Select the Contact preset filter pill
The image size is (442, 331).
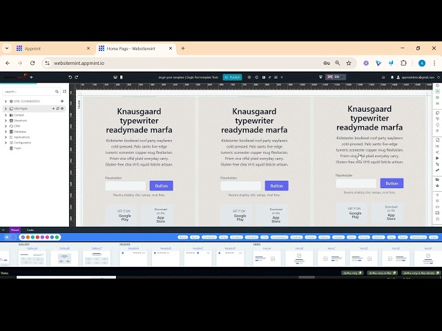tap(236, 237)
